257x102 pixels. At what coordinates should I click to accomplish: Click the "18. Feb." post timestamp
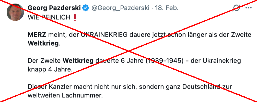point(167,8)
